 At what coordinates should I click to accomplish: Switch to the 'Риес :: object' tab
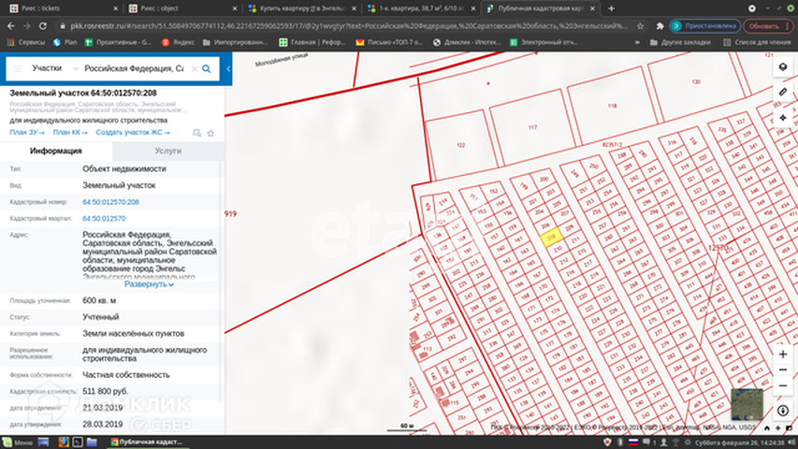pyautogui.click(x=182, y=8)
